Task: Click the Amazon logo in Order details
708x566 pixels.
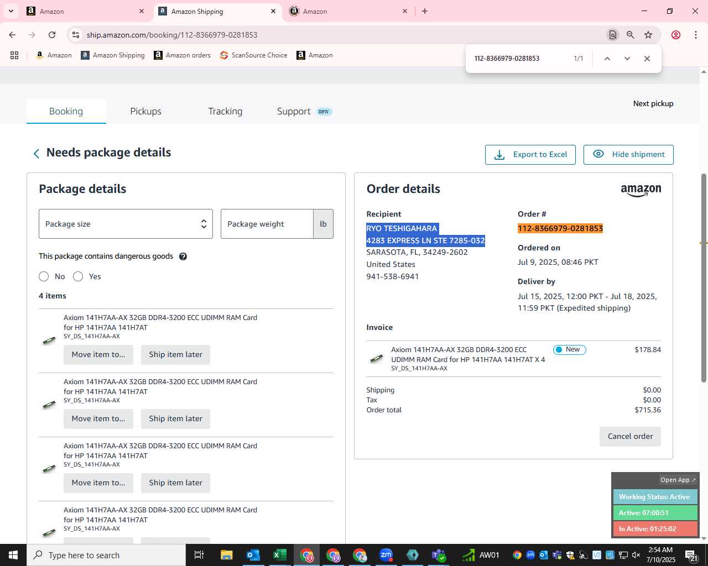Action: pyautogui.click(x=641, y=190)
